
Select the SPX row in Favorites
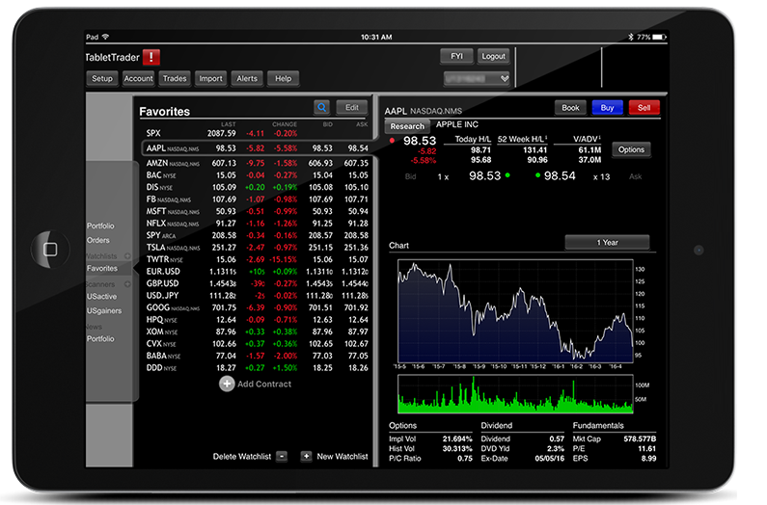(257, 133)
